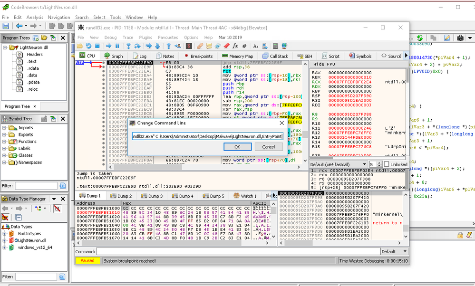Viewport: 475px width, 286px height.
Task: Open the Watch 1 tab
Action: click(x=245, y=196)
